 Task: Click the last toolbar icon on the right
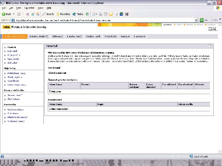point(127,14)
